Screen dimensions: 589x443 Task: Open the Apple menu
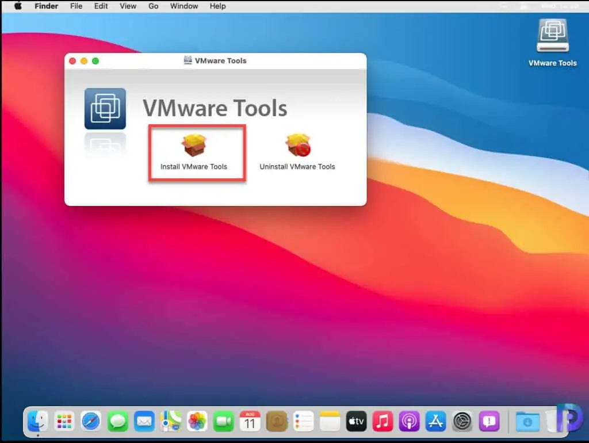pyautogui.click(x=18, y=6)
